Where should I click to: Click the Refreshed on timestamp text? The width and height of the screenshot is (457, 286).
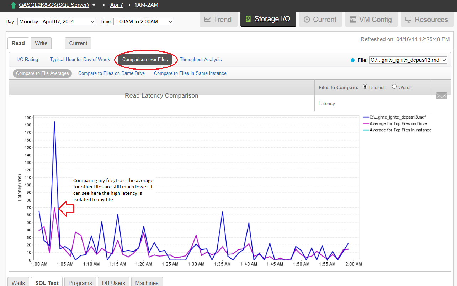405,39
